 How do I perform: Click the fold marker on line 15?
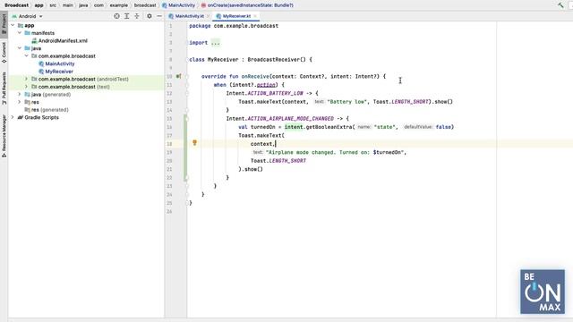point(187,118)
